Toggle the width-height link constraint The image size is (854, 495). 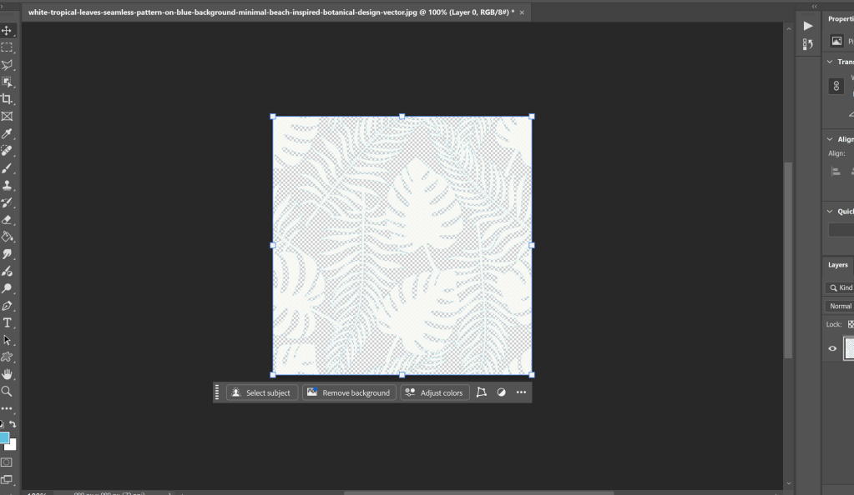[836, 86]
